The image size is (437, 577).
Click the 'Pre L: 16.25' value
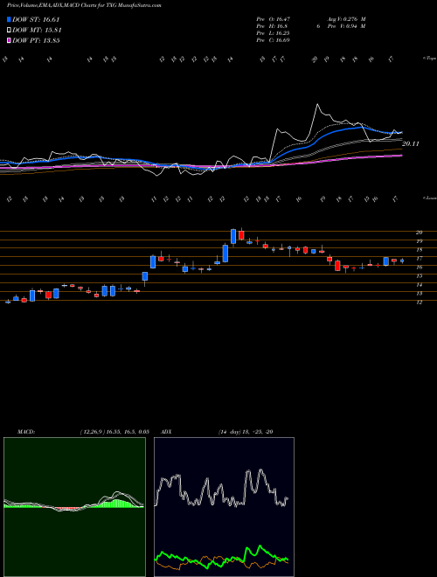(x=274, y=32)
